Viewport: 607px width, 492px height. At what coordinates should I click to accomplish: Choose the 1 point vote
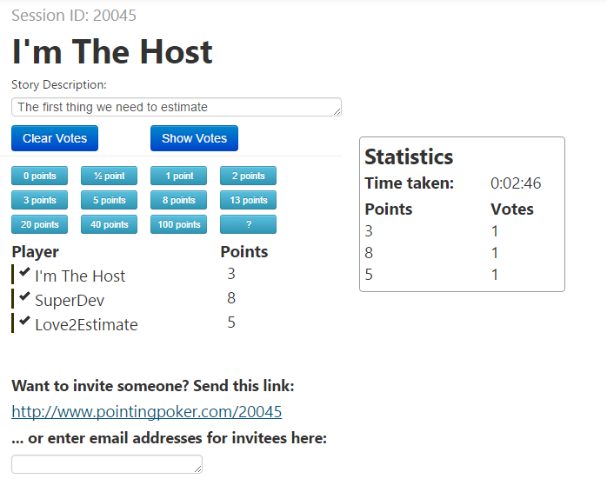point(178,176)
